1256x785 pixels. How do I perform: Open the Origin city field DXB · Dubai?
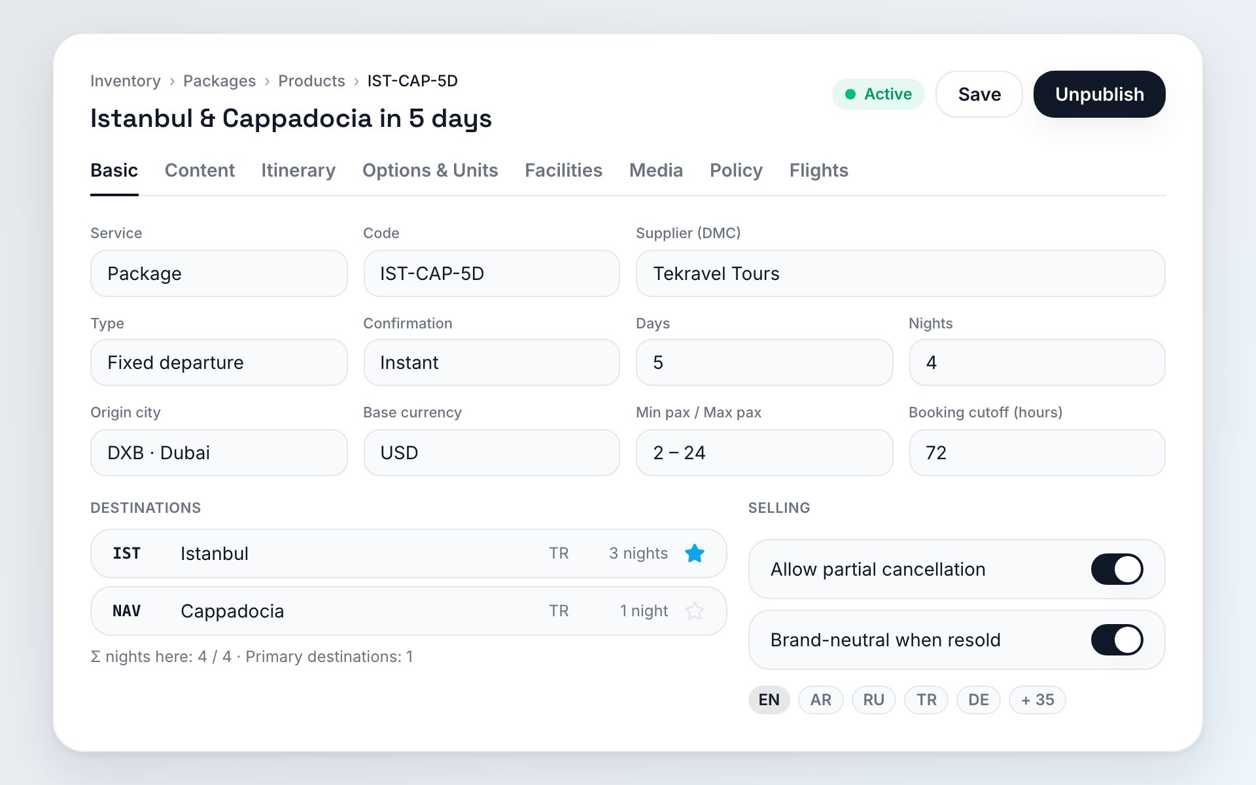point(219,453)
